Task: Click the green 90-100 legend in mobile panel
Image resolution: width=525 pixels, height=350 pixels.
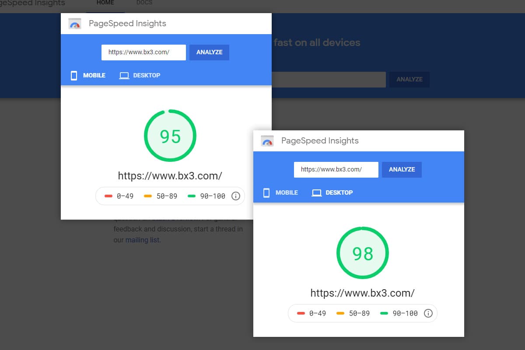Action: coord(206,196)
